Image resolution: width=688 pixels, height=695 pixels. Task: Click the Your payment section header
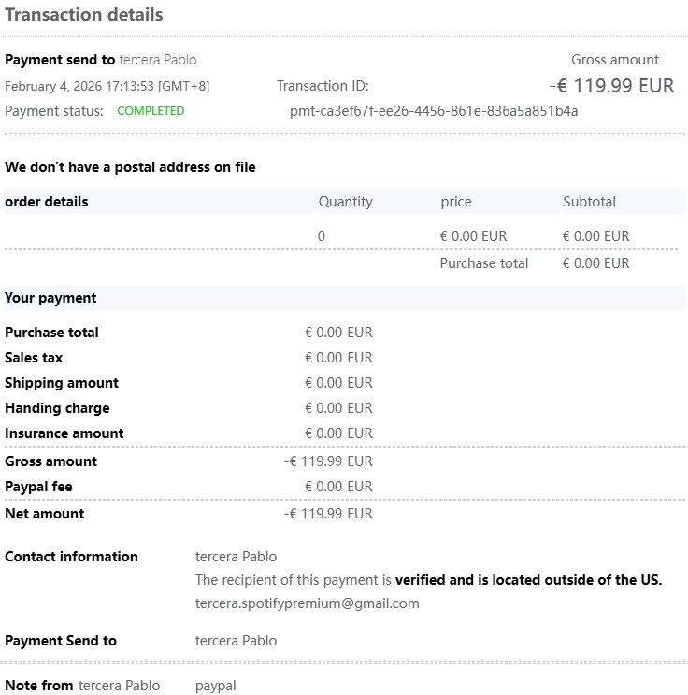tap(50, 298)
